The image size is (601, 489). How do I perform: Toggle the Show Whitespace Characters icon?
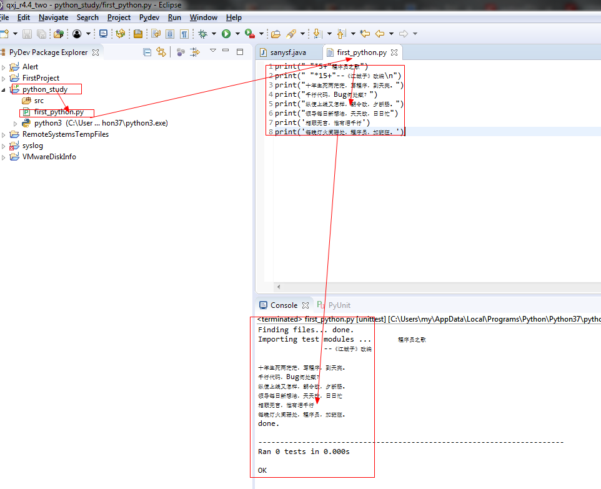point(184,34)
